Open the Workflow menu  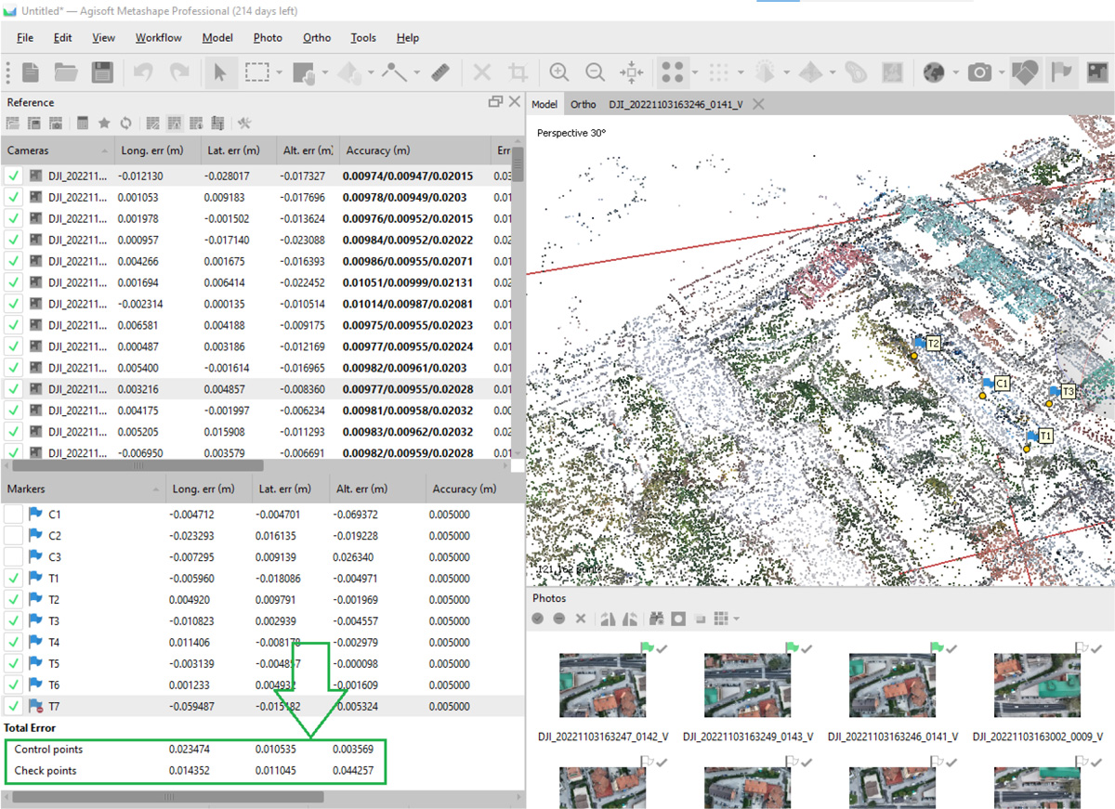pos(158,38)
